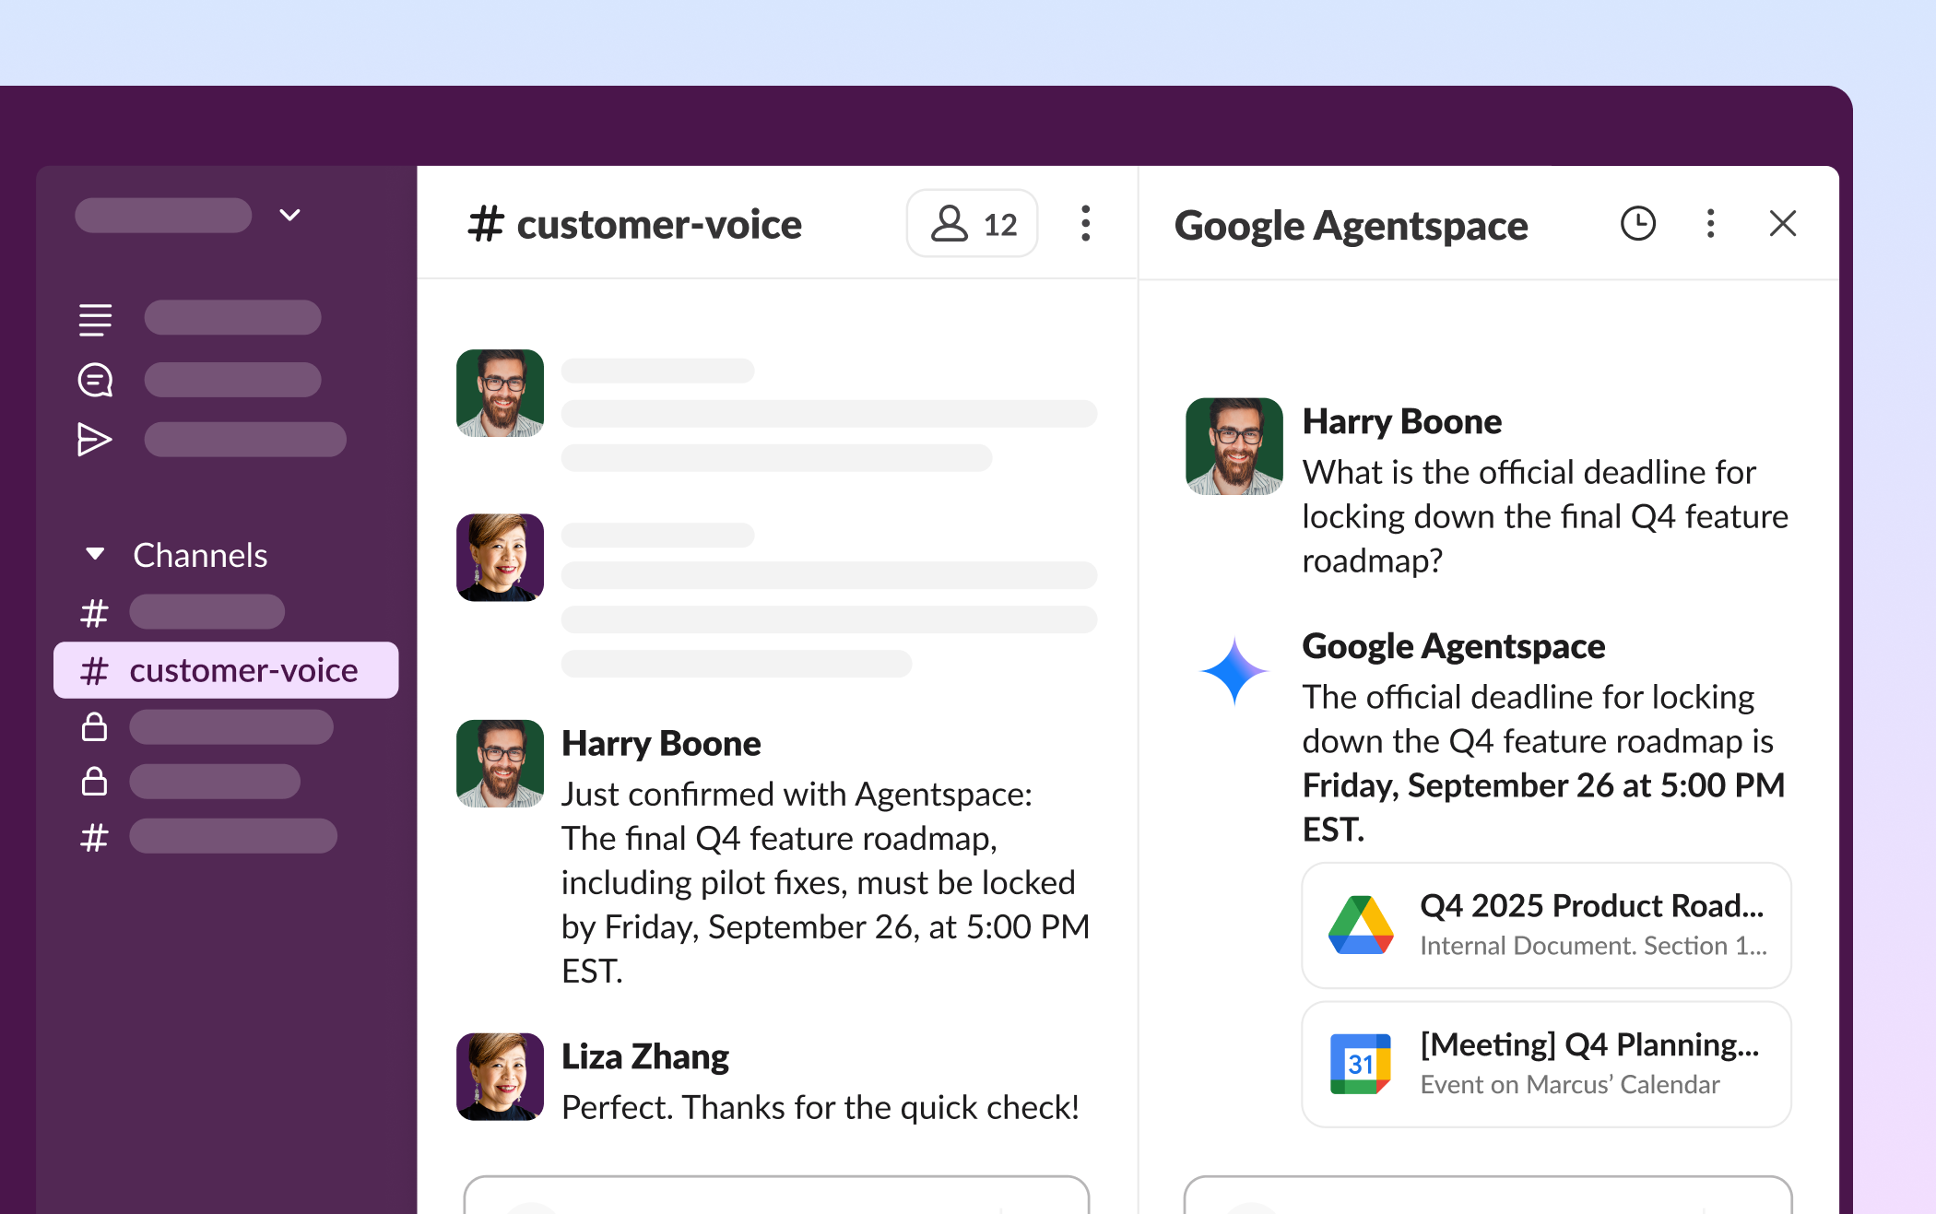Viewport: 1936px width, 1214px height.
Task: Click the 12 members button
Action: pyautogui.click(x=972, y=223)
